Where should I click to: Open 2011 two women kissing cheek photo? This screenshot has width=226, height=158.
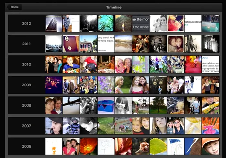(x=176, y=44)
